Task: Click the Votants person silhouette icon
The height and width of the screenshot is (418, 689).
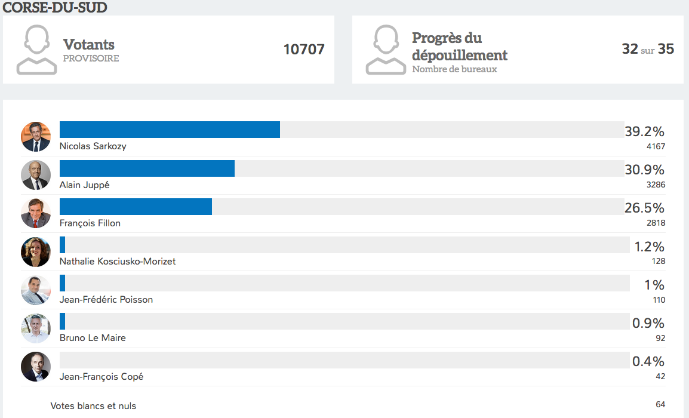Action: click(36, 50)
